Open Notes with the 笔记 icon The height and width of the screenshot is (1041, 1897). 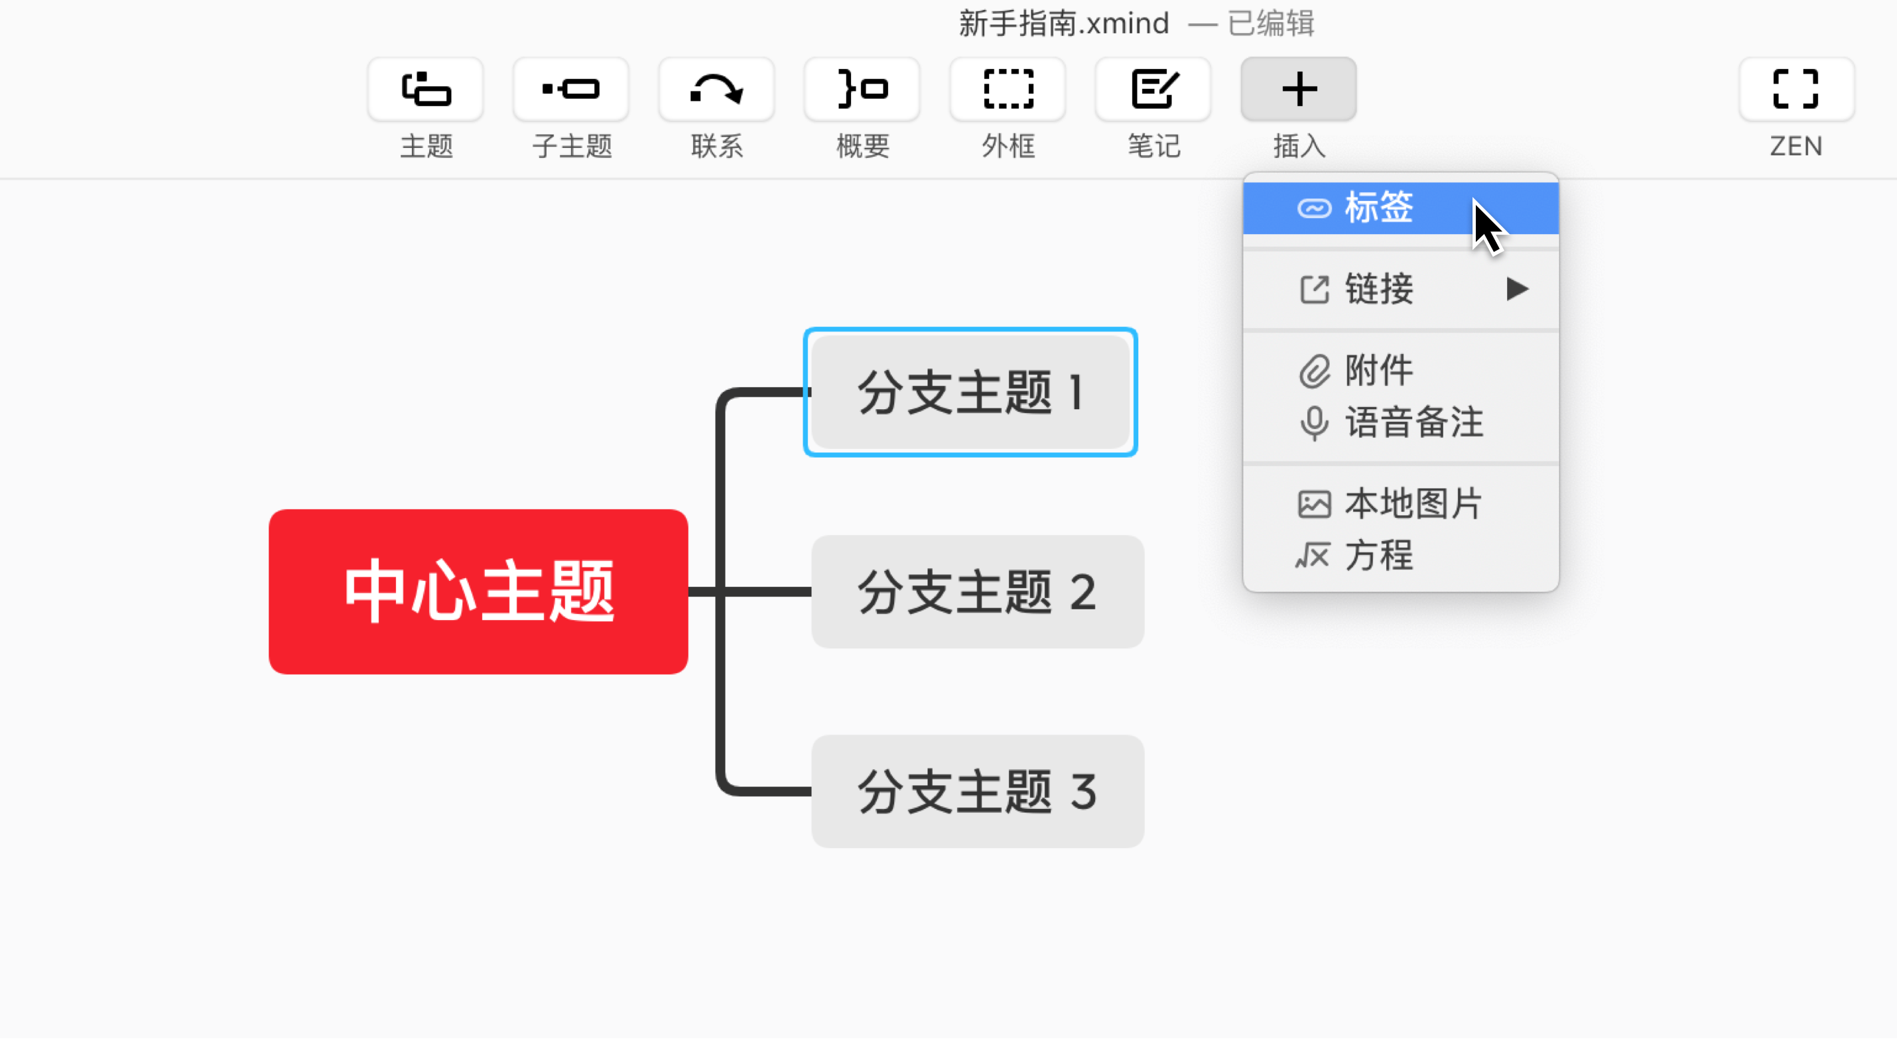click(x=1153, y=90)
